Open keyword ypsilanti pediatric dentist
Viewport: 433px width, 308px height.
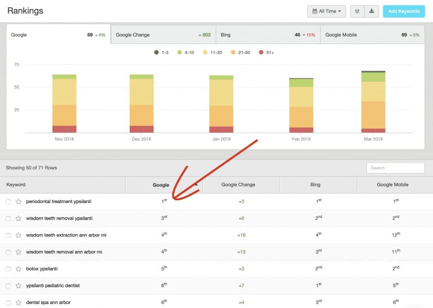(x=53, y=285)
